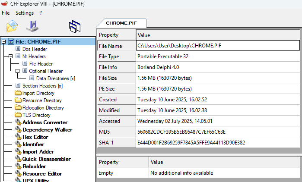Click the multiple windows toolbar icon
Image resolution: width=302 pixels, height=182 pixels.
point(75,26)
